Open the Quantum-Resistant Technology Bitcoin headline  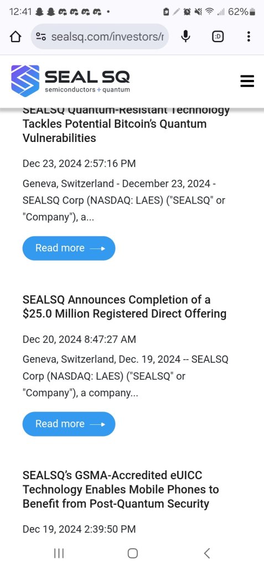[126, 124]
